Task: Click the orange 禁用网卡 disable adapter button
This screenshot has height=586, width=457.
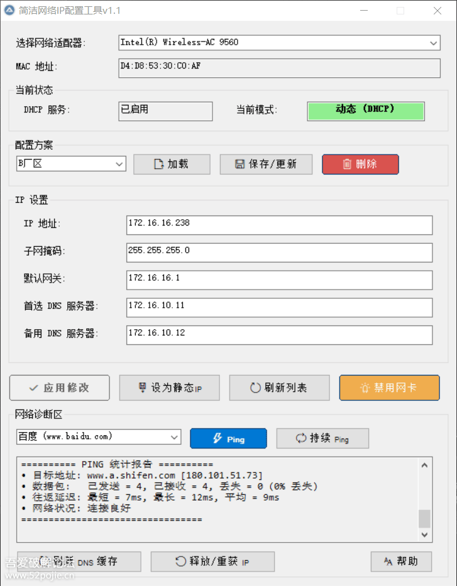Action: pyautogui.click(x=389, y=388)
